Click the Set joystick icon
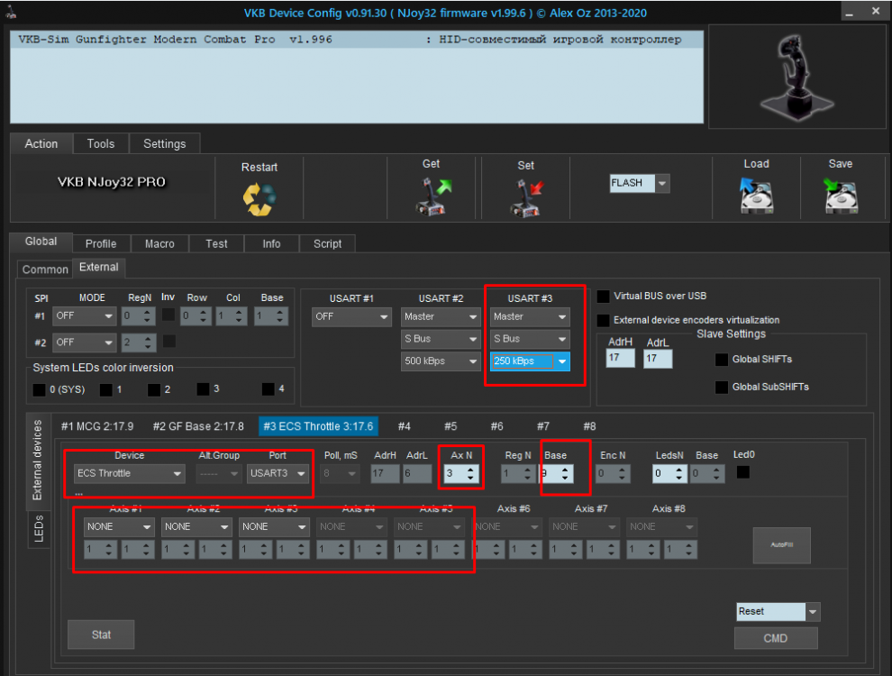Viewport: 892px width, 676px height. coord(525,197)
